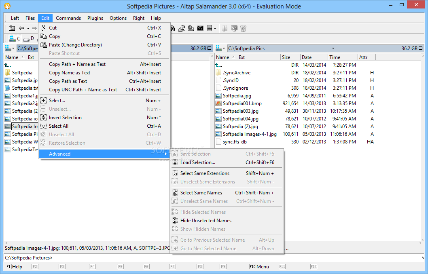Image resolution: width=428 pixels, height=274 pixels.
Task: Click Load Selection... in Advanced submenu
Action: pos(227,162)
